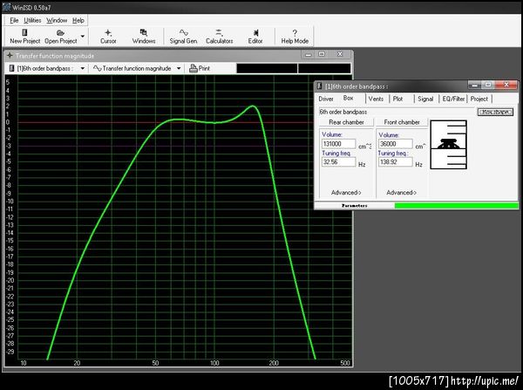Switch to the EQ/Filter tab
The image size is (523, 390).
point(454,99)
